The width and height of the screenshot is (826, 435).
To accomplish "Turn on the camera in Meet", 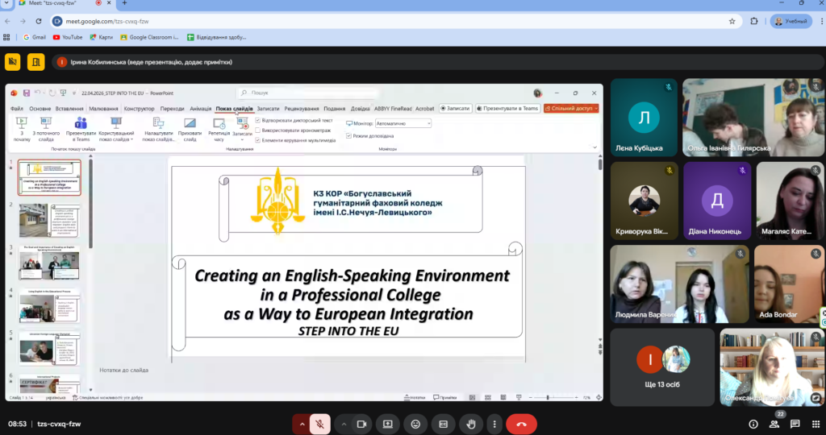I will click(361, 424).
